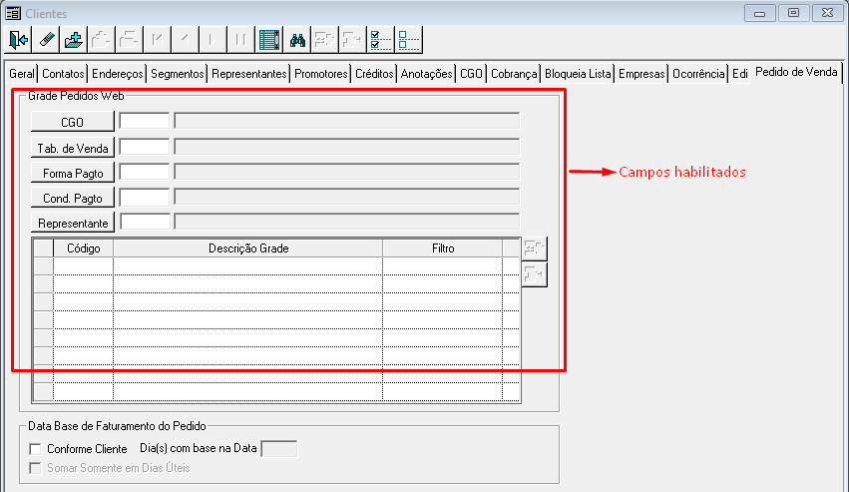Restore the Clientes window size
This screenshot has width=849, height=492.
pos(793,13)
